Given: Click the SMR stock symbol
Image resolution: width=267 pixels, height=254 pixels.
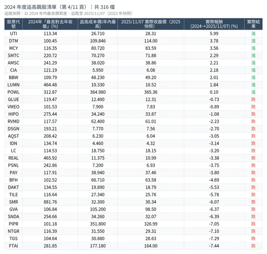Looking at the screenshot, I should coord(13,202).
